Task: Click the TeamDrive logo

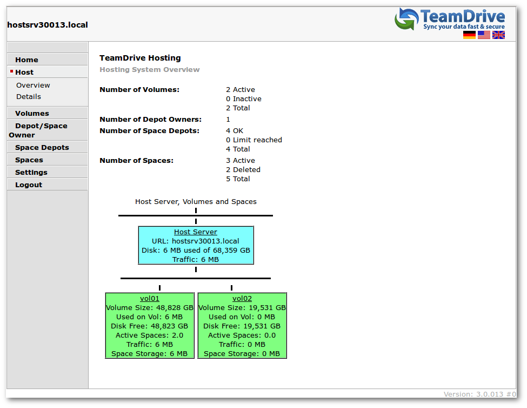Action: point(450,19)
